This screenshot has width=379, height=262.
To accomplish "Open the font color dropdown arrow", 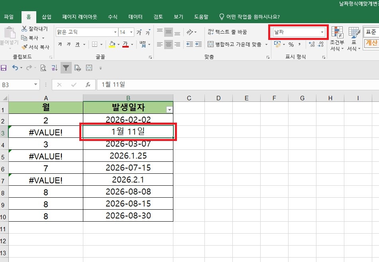I will tap(132, 44).
